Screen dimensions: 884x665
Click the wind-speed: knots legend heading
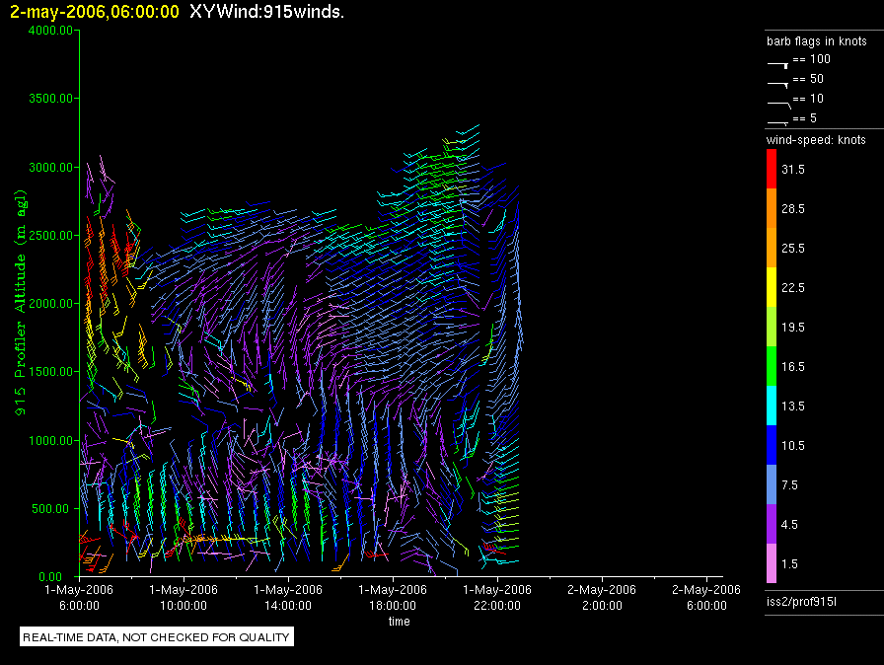pyautogui.click(x=816, y=140)
